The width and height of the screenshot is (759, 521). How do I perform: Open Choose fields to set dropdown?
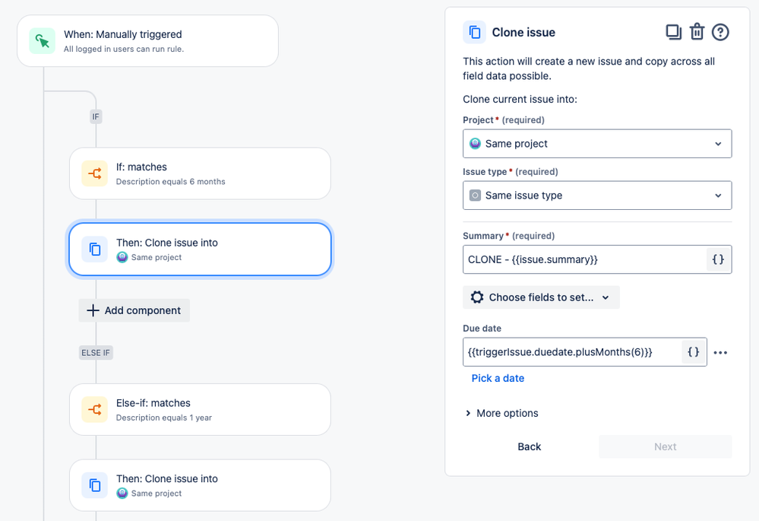tap(541, 297)
